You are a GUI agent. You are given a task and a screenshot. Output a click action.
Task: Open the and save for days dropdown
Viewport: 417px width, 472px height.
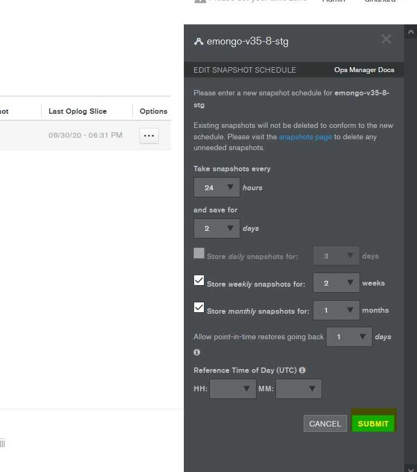217,228
